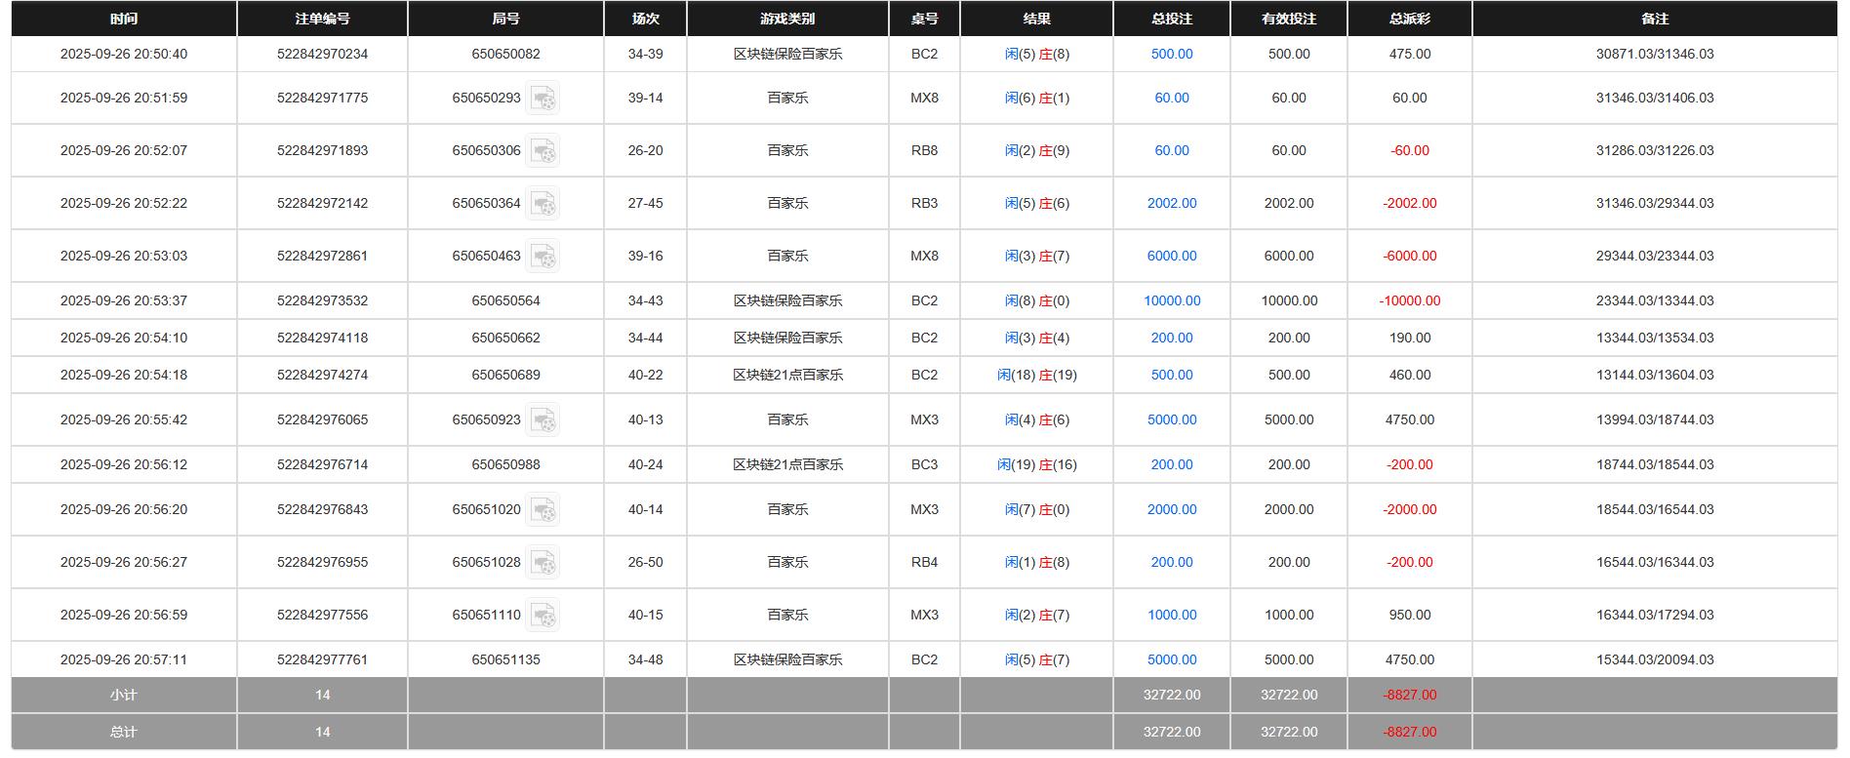Viewport: 1850px width, 758px height.
Task: Select timestamp 2025-09-26 20:50:40
Action: click(124, 54)
